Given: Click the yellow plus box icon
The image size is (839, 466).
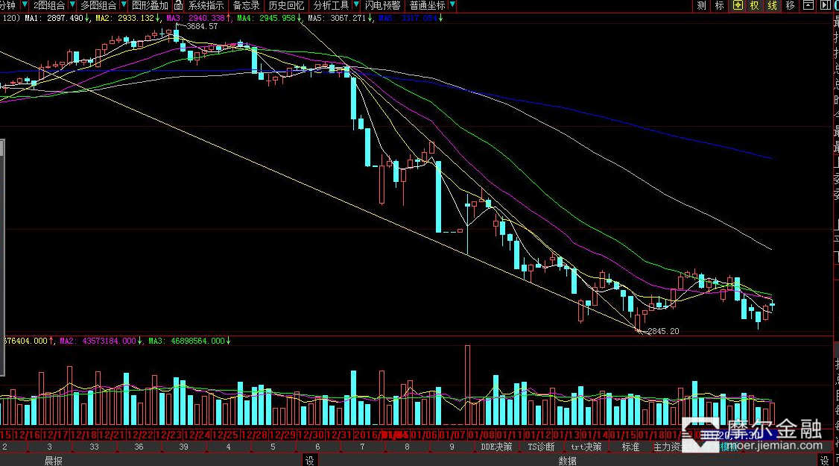Looking at the screenshot, I should pyautogui.click(x=738, y=6).
